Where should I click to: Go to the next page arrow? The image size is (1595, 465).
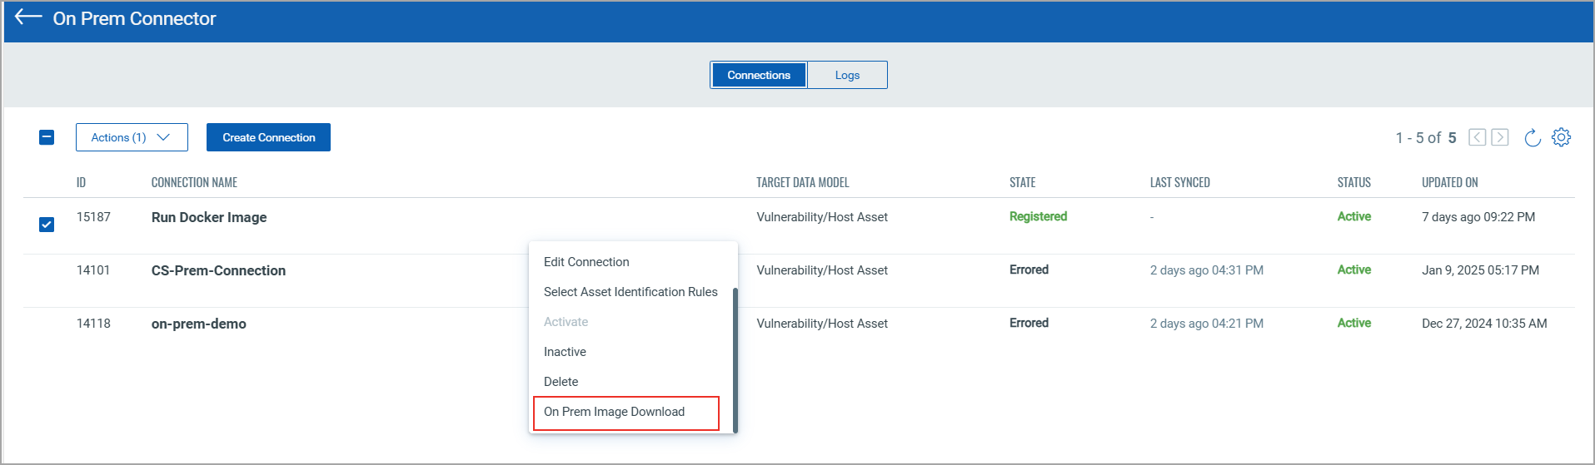tap(1500, 137)
